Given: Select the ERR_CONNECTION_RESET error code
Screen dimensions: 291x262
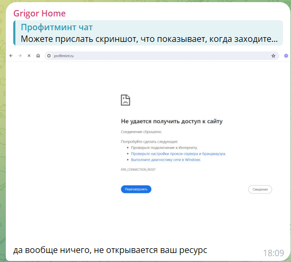Looking at the screenshot, I should click(x=138, y=170).
